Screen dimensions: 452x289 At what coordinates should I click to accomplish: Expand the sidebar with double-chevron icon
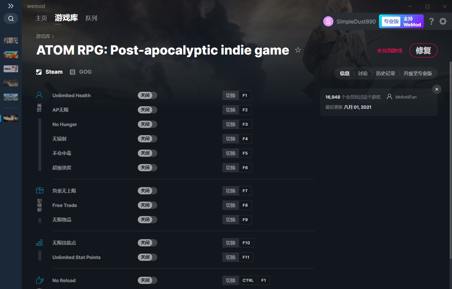point(11,6)
